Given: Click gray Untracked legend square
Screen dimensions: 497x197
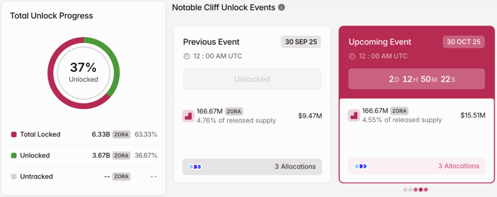Looking at the screenshot, I should coord(14,177).
